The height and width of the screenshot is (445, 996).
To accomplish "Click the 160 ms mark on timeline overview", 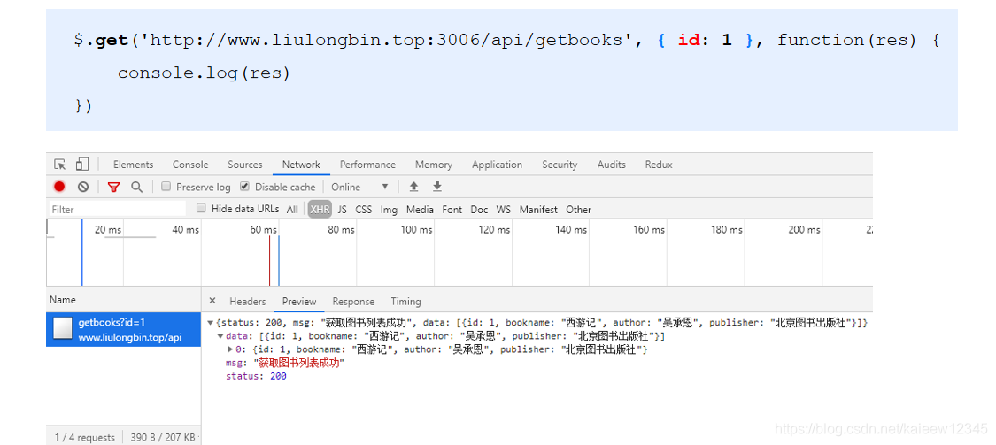I will pyautogui.click(x=649, y=230).
